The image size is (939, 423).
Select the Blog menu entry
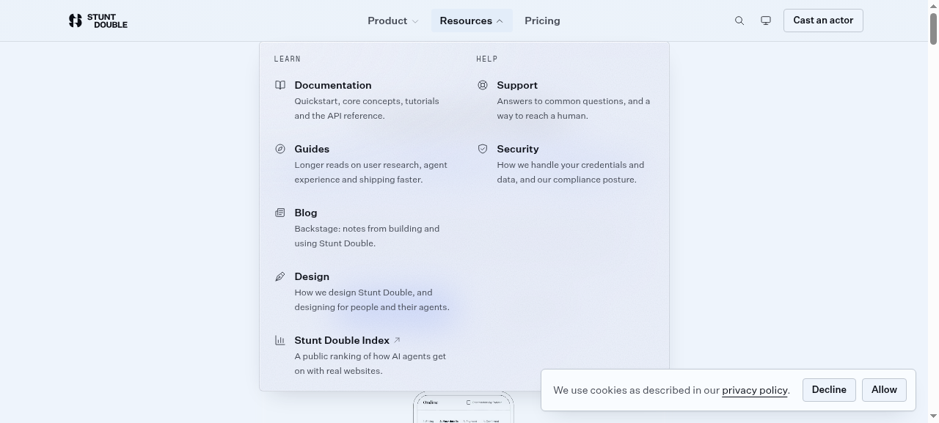click(306, 213)
